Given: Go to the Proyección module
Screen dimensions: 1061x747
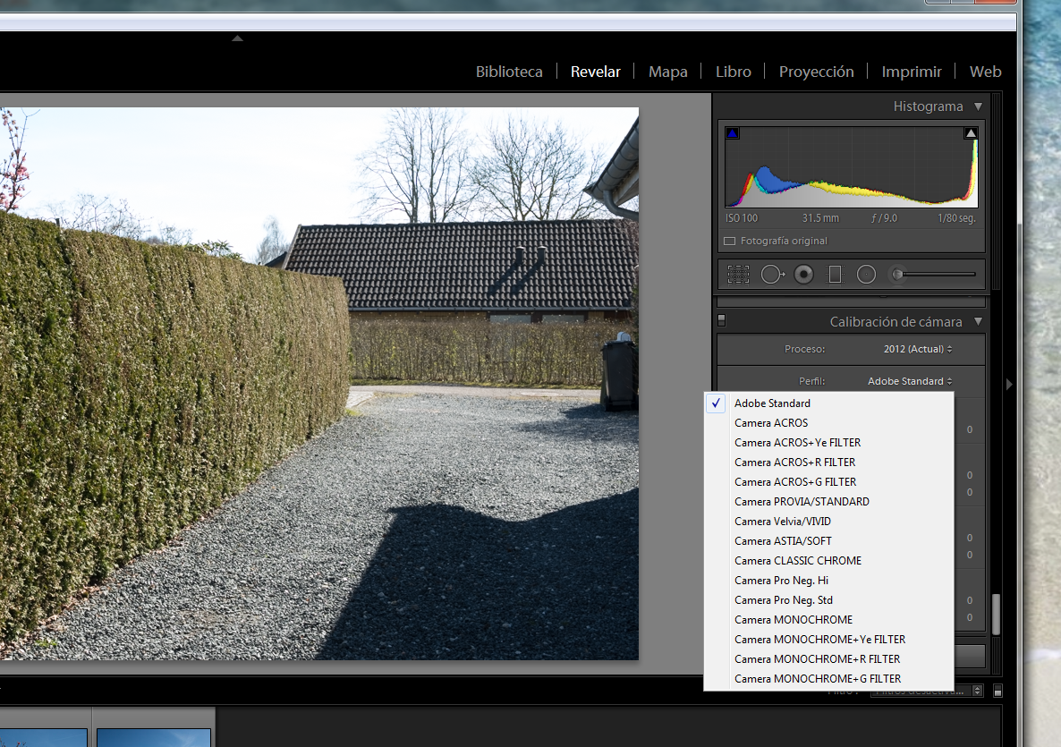Looking at the screenshot, I should point(816,72).
